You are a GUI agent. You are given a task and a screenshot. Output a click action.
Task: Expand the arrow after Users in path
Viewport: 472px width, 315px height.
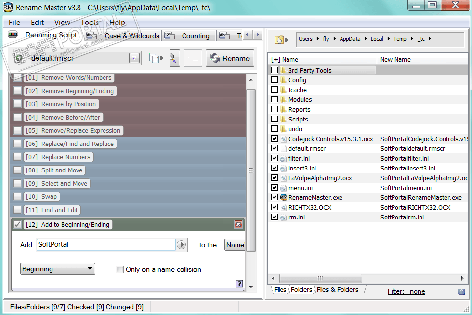(317, 39)
